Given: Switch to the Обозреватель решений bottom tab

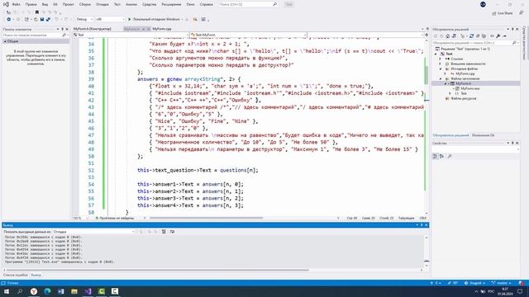Looking at the screenshot, I should 450,135.
